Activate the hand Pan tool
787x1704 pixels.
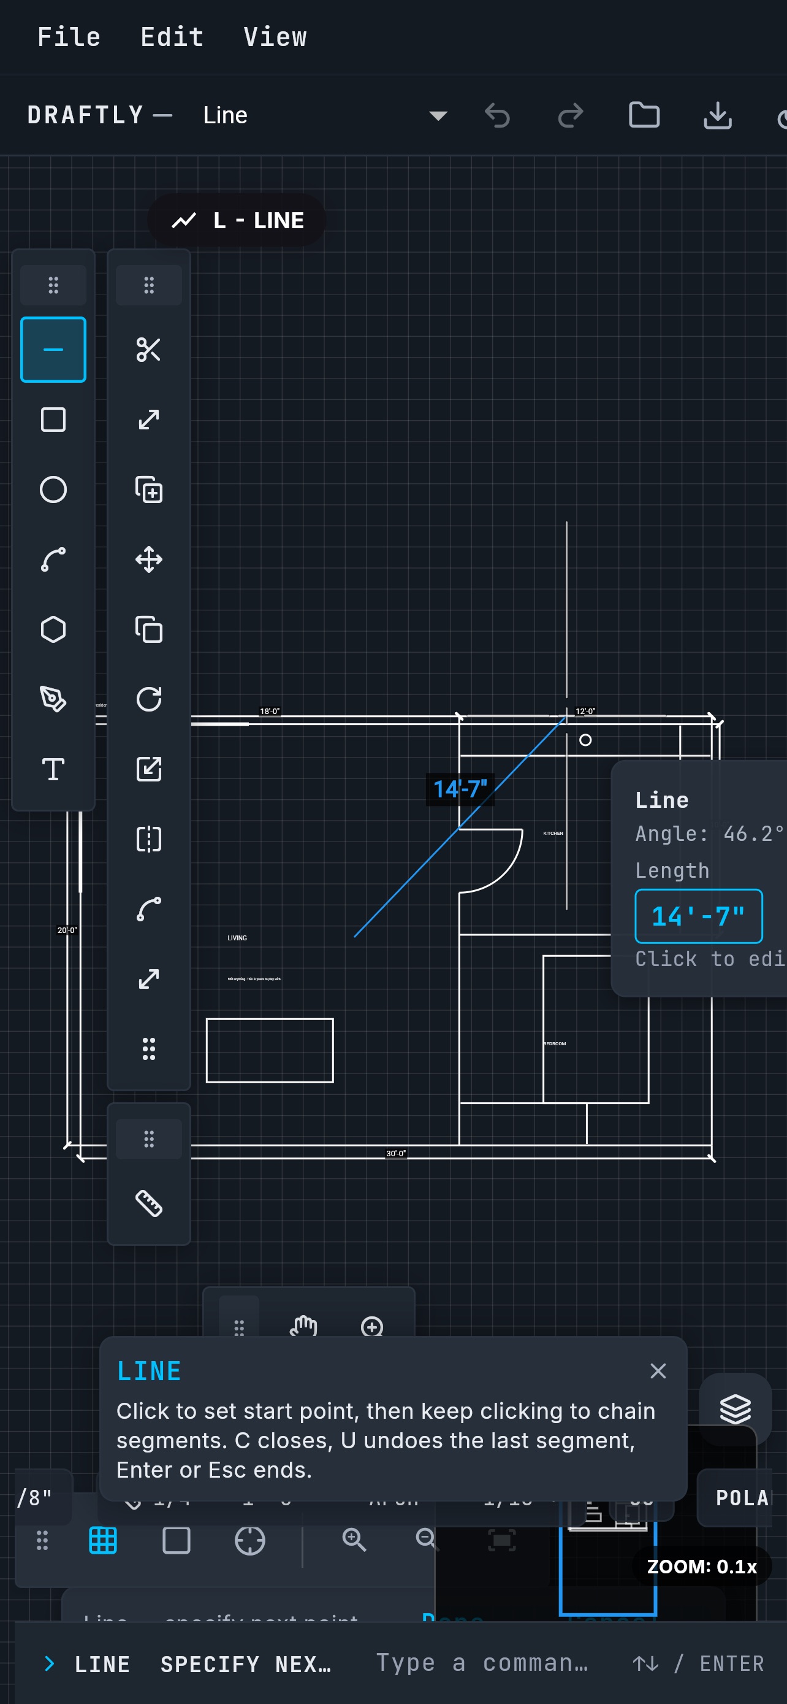(304, 1326)
